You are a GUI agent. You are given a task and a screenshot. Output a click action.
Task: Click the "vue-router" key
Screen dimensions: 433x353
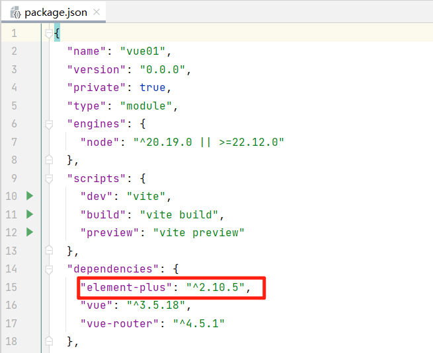[x=120, y=323]
